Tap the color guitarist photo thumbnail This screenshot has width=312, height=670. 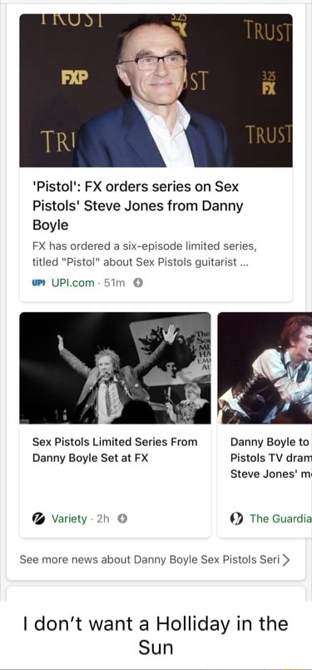coord(265,368)
